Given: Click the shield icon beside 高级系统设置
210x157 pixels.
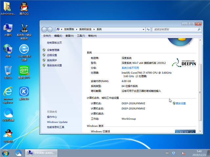Looking at the screenshot, I should [44, 65].
